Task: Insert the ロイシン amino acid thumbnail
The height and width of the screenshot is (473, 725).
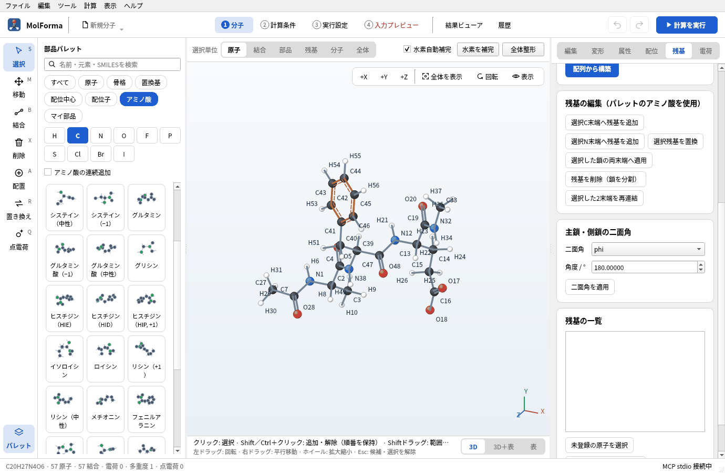Action: click(106, 359)
